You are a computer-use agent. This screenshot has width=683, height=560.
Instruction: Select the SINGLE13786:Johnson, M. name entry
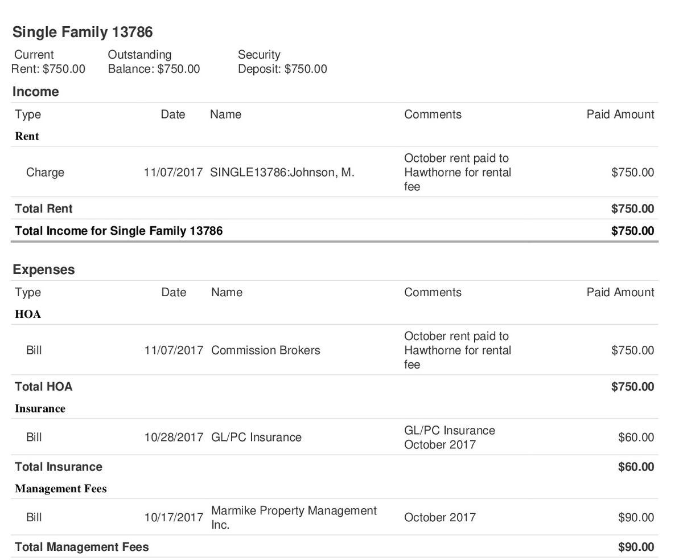pos(282,173)
